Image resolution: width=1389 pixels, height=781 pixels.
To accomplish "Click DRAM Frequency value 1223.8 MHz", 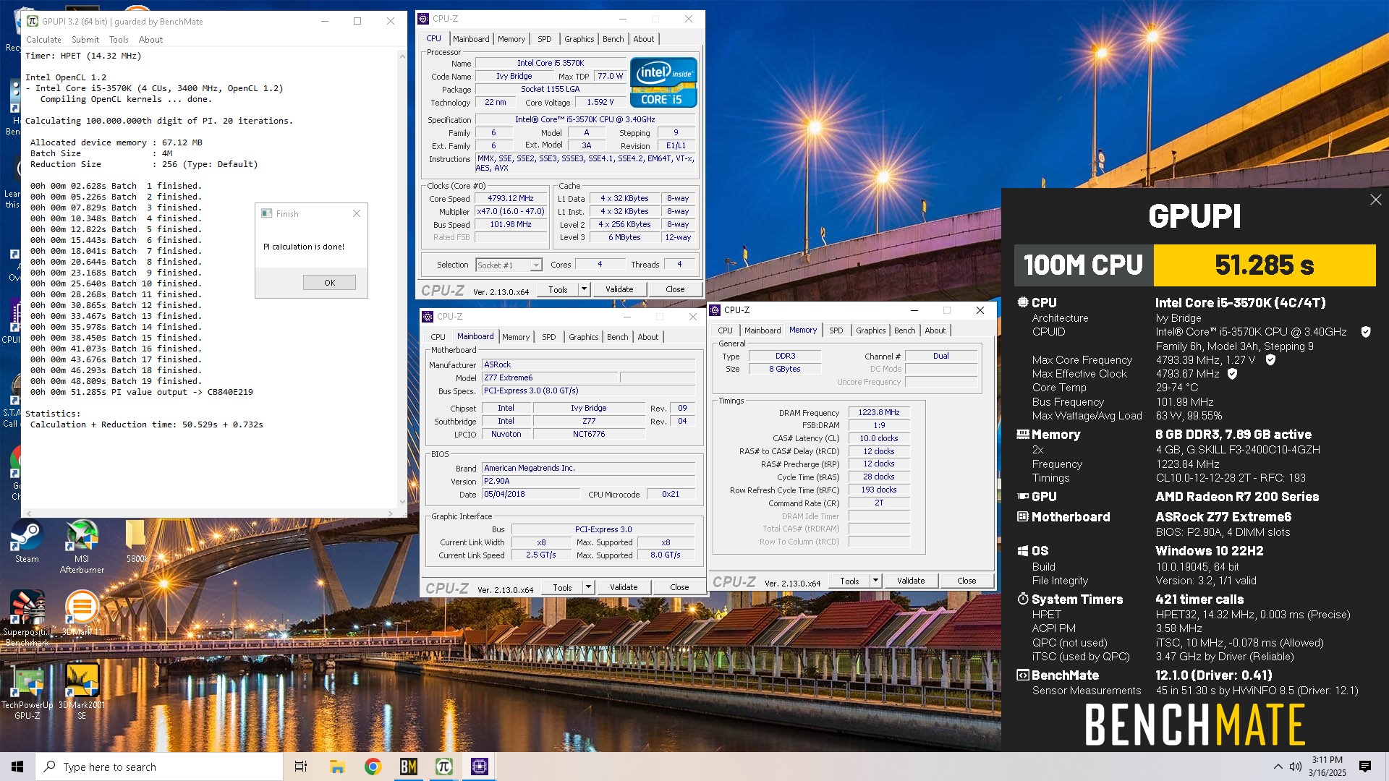I will [x=879, y=412].
